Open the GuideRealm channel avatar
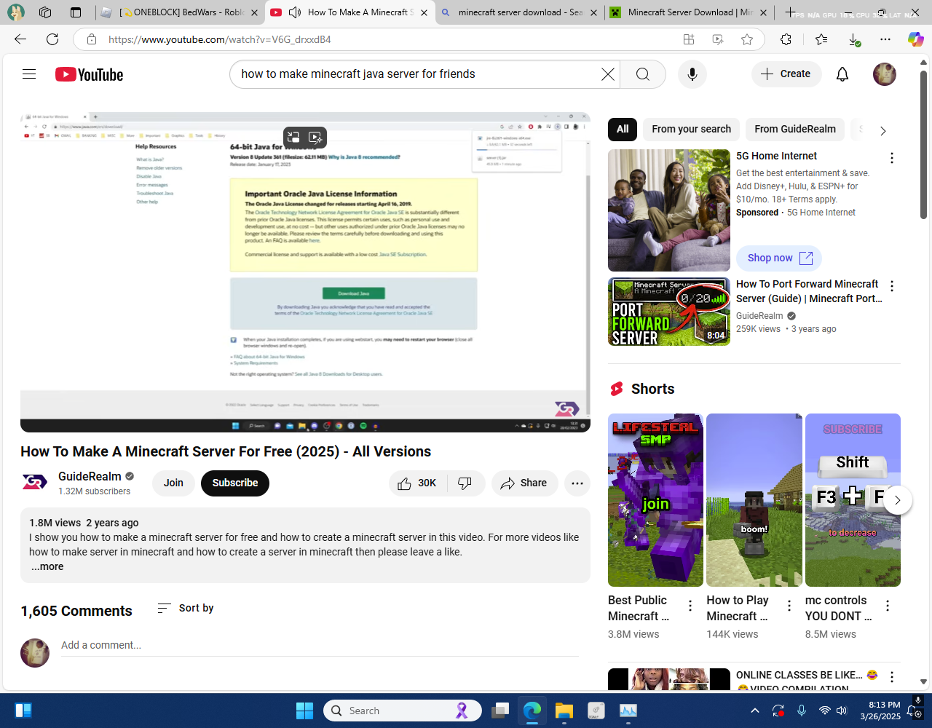The width and height of the screenshot is (932, 728). tap(34, 482)
